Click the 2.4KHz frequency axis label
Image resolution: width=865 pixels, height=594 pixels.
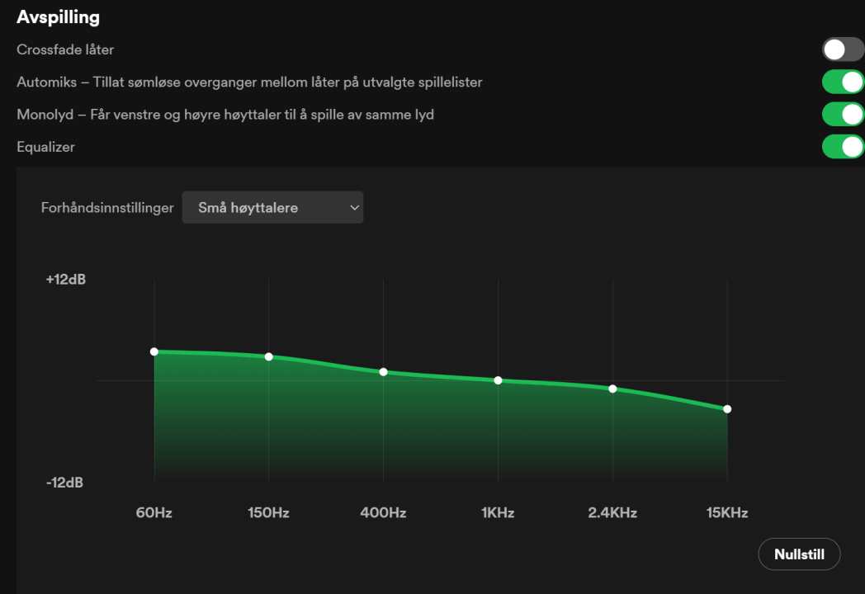(612, 513)
